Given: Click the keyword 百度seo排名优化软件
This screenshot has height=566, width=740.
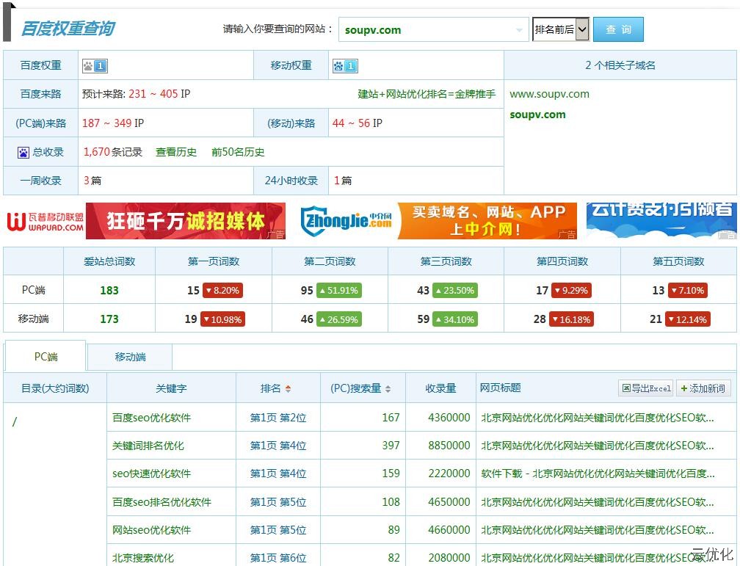Looking at the screenshot, I should point(162,502).
